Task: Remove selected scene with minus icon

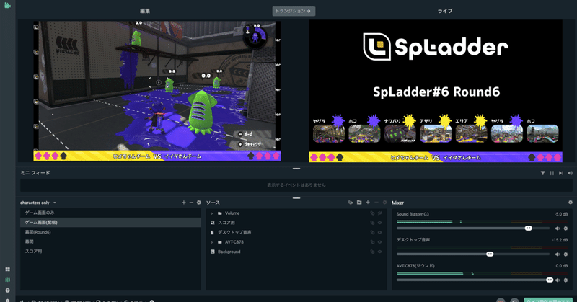Action: coord(191,203)
